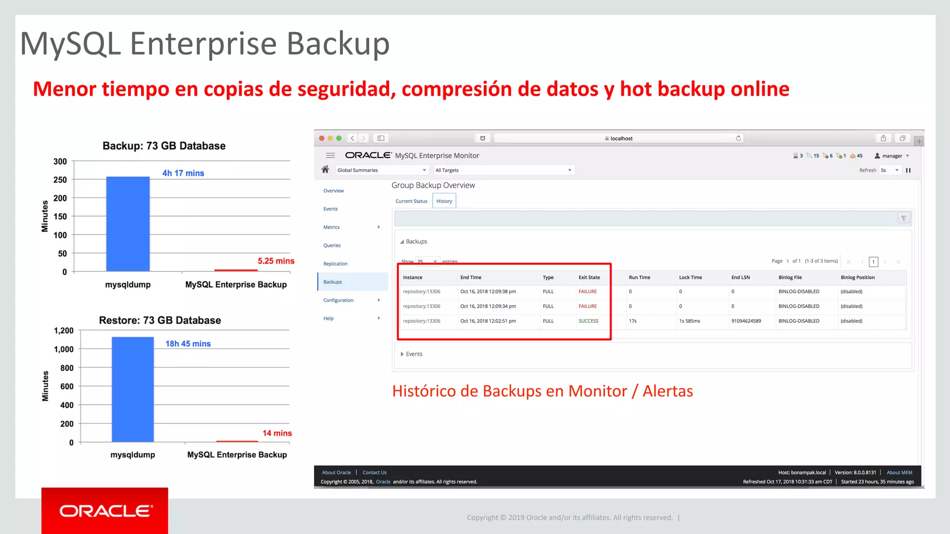Open the Show 25 entries dropdown
This screenshot has width=950, height=534.
click(427, 262)
